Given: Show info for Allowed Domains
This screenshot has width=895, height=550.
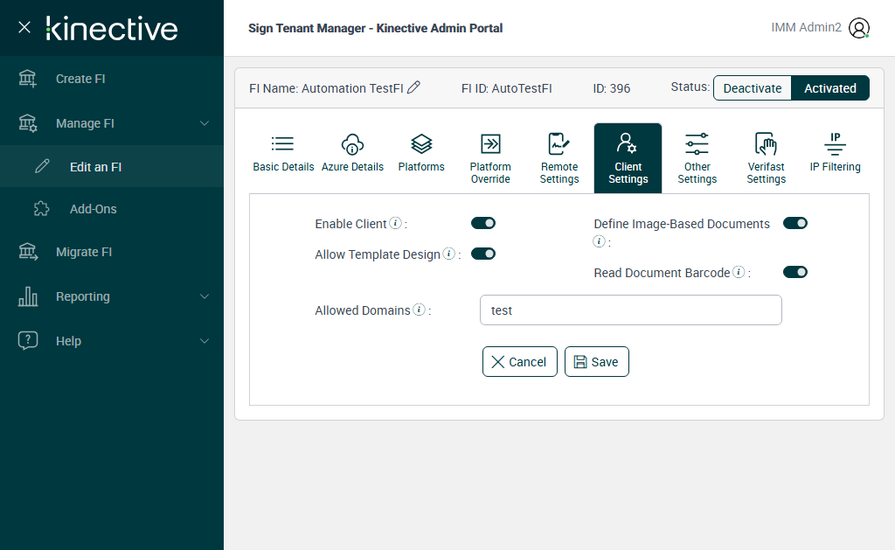Looking at the screenshot, I should 419,310.
